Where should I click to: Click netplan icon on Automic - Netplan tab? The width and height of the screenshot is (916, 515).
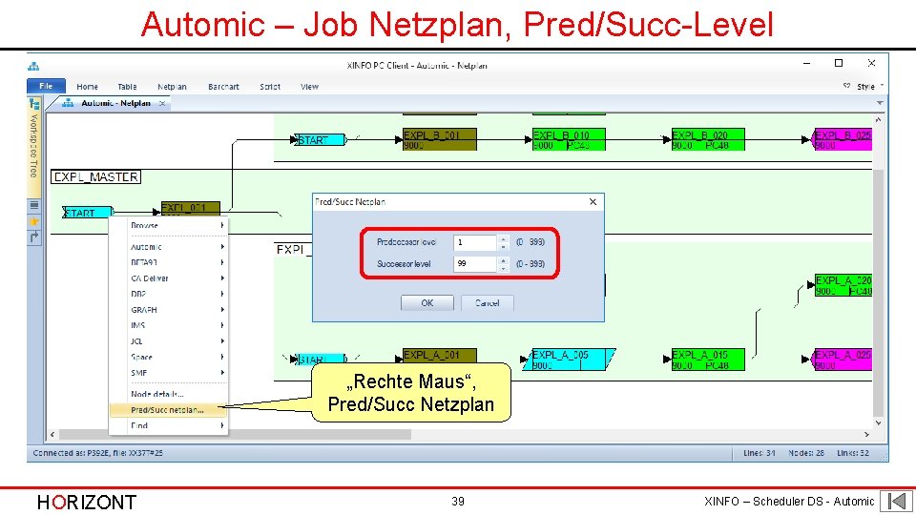(68, 103)
